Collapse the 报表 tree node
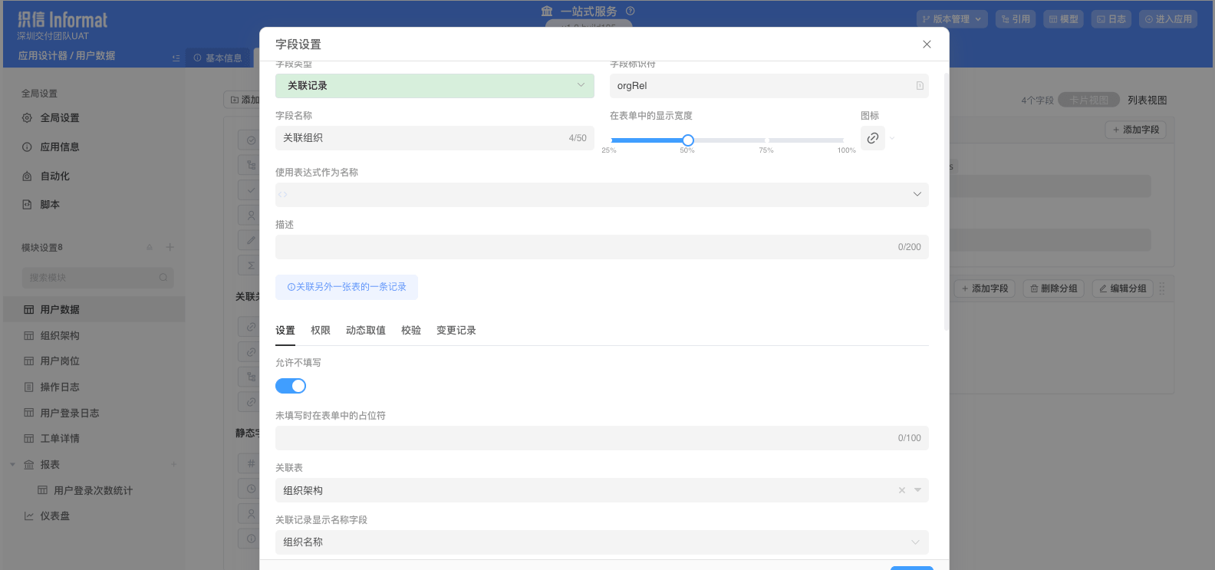 click(x=12, y=465)
